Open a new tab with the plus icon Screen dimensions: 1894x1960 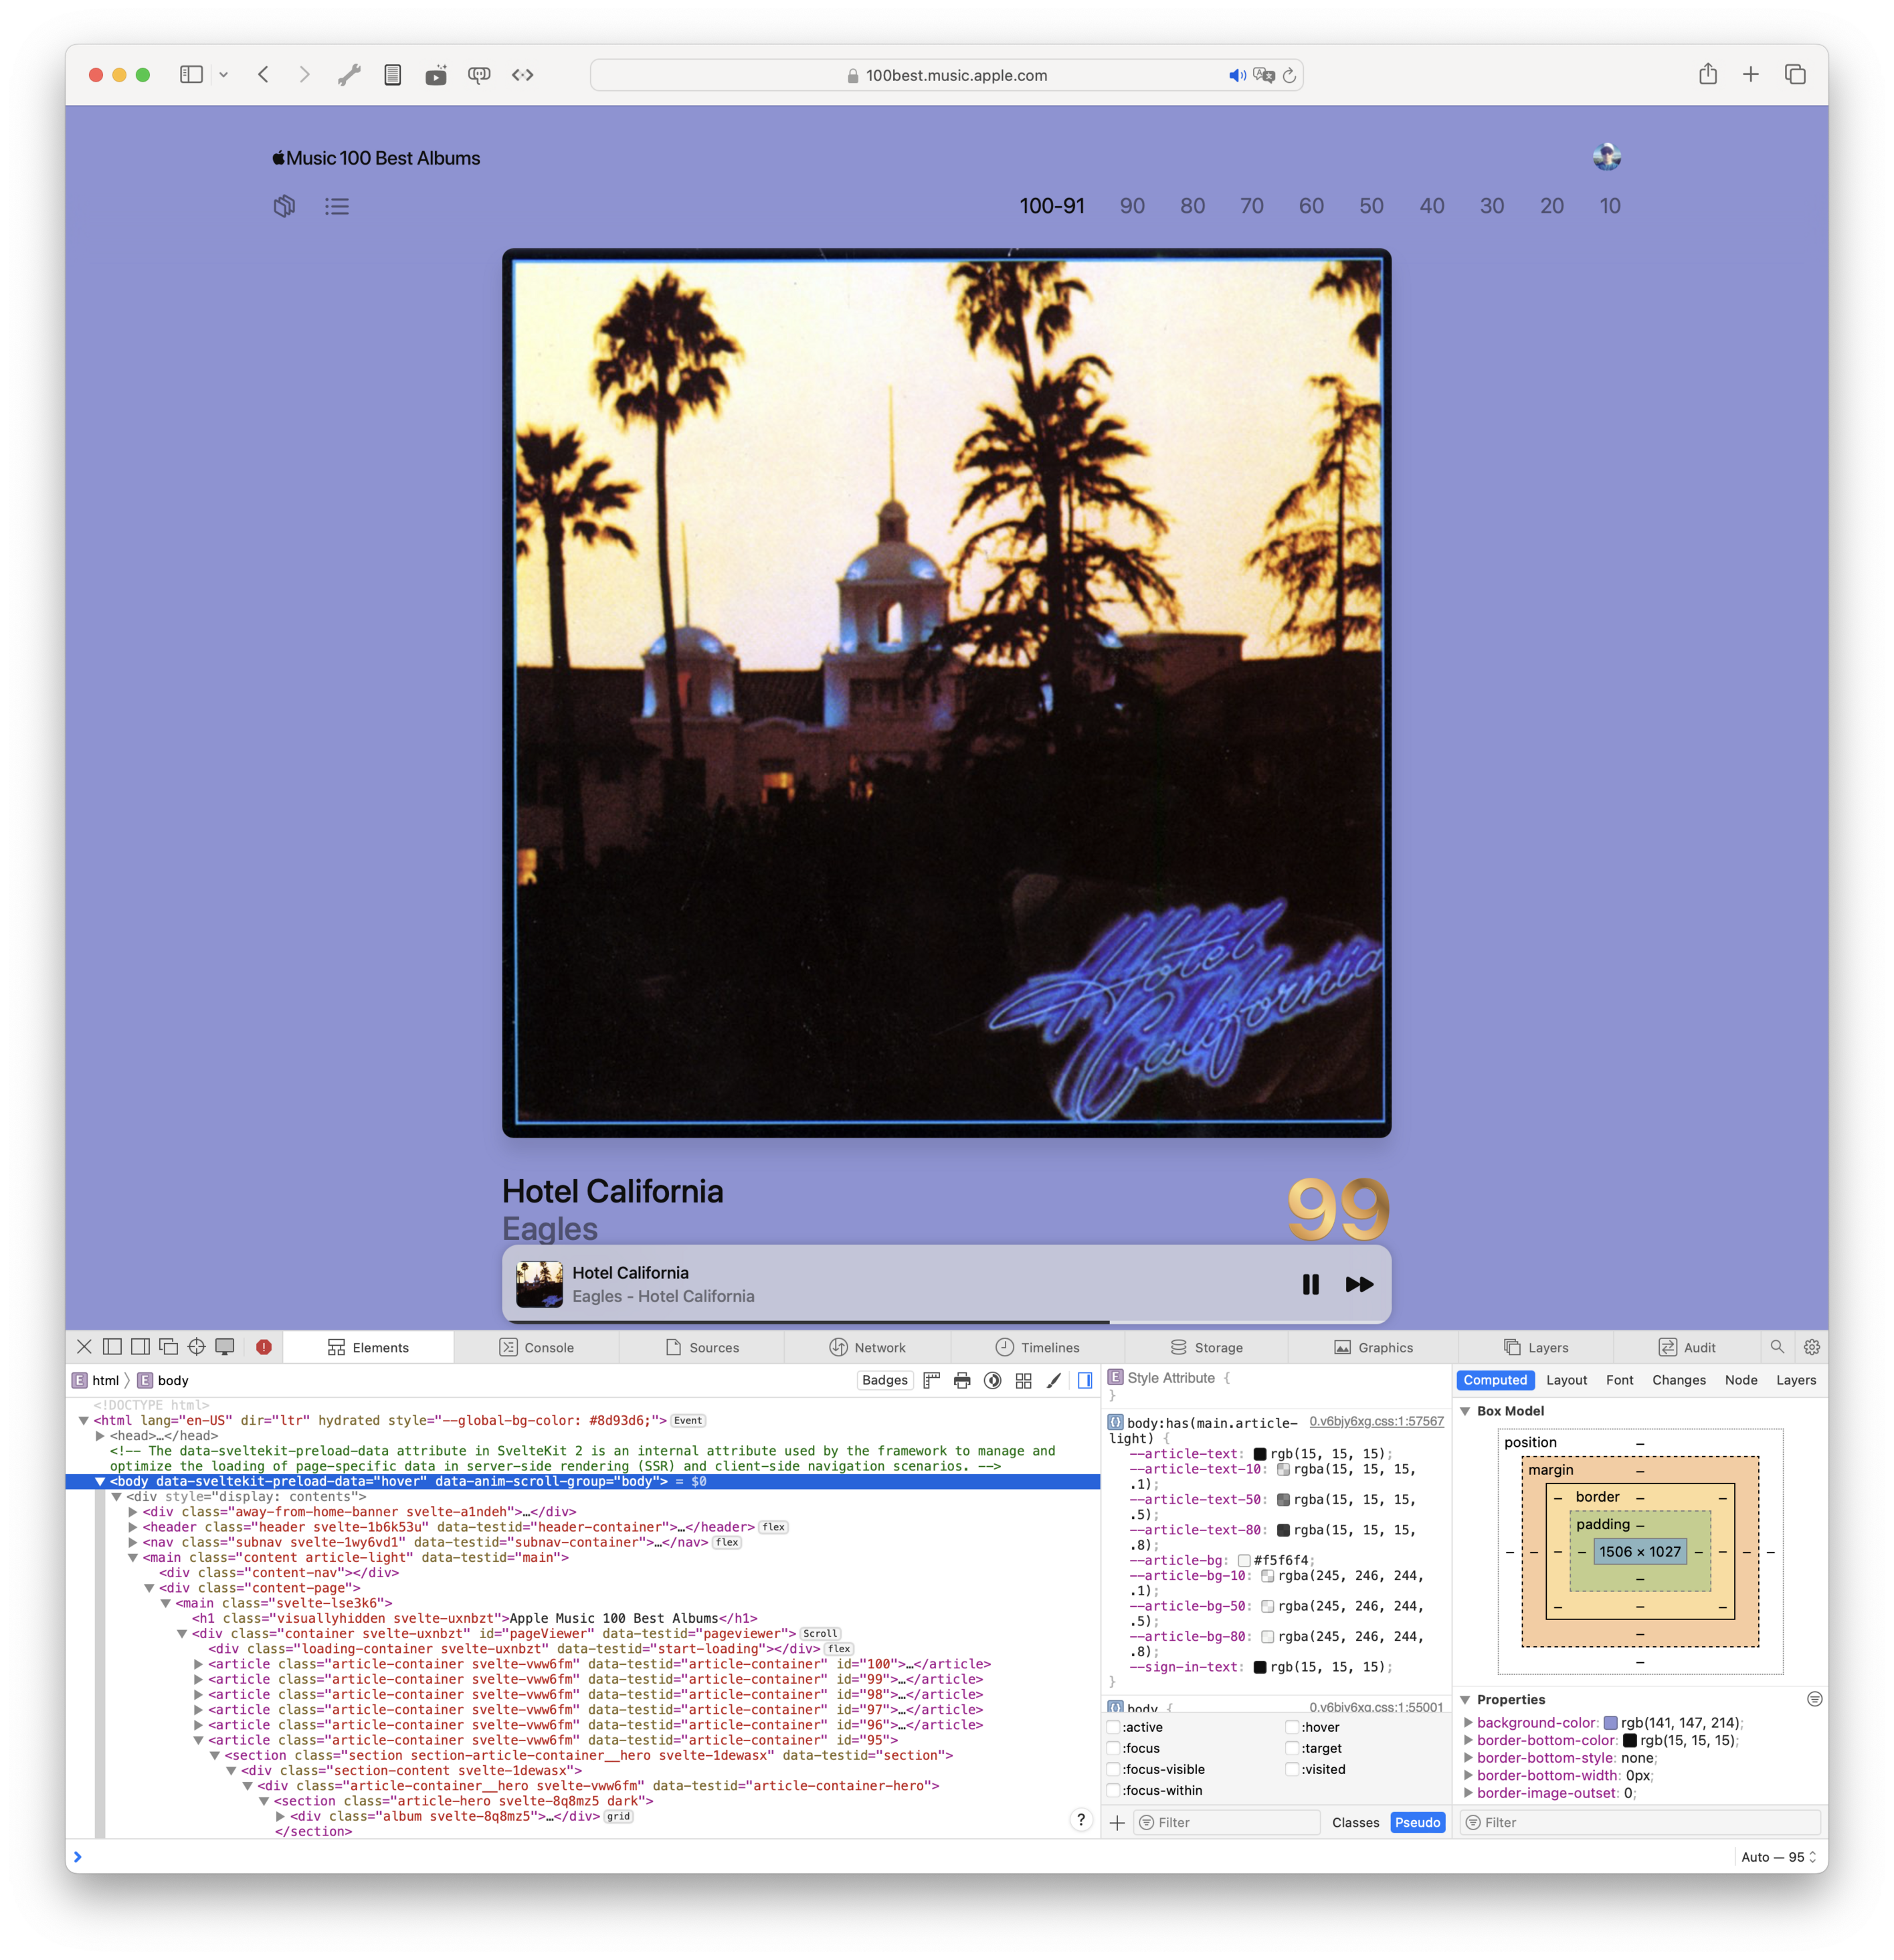(1751, 74)
